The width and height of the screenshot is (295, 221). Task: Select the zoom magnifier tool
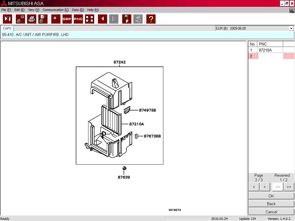click(56, 19)
